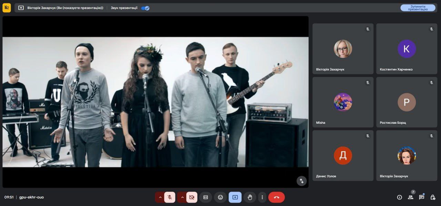Image resolution: width=441 pixels, height=206 pixels.
Task: Click the Денис Узлов participant tile
Action: coord(343,155)
